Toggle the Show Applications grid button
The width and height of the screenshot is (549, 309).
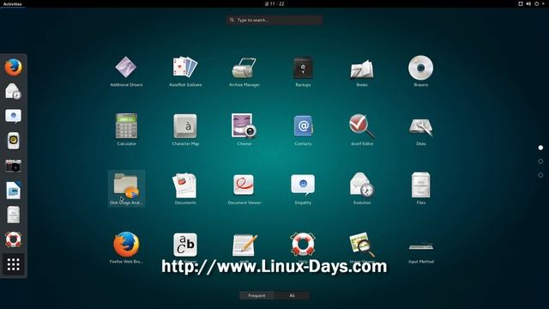point(14,264)
